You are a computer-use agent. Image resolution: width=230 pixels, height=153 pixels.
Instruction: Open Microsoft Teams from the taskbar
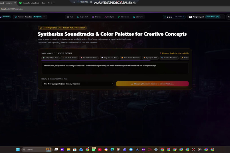[125, 150]
